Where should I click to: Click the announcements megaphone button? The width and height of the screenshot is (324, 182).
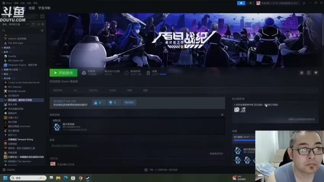click(x=241, y=3)
